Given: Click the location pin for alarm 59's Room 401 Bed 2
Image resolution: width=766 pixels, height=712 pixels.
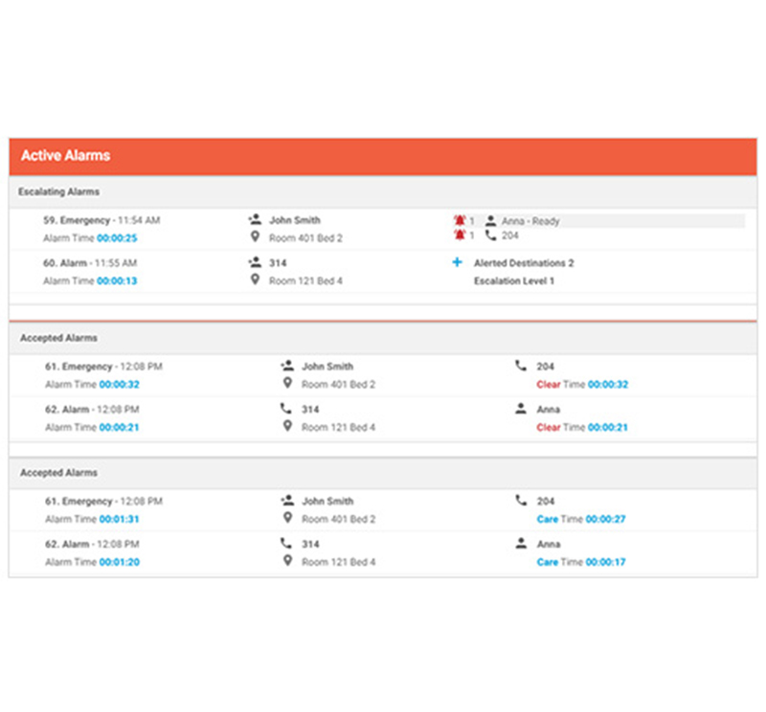Looking at the screenshot, I should point(255,237).
